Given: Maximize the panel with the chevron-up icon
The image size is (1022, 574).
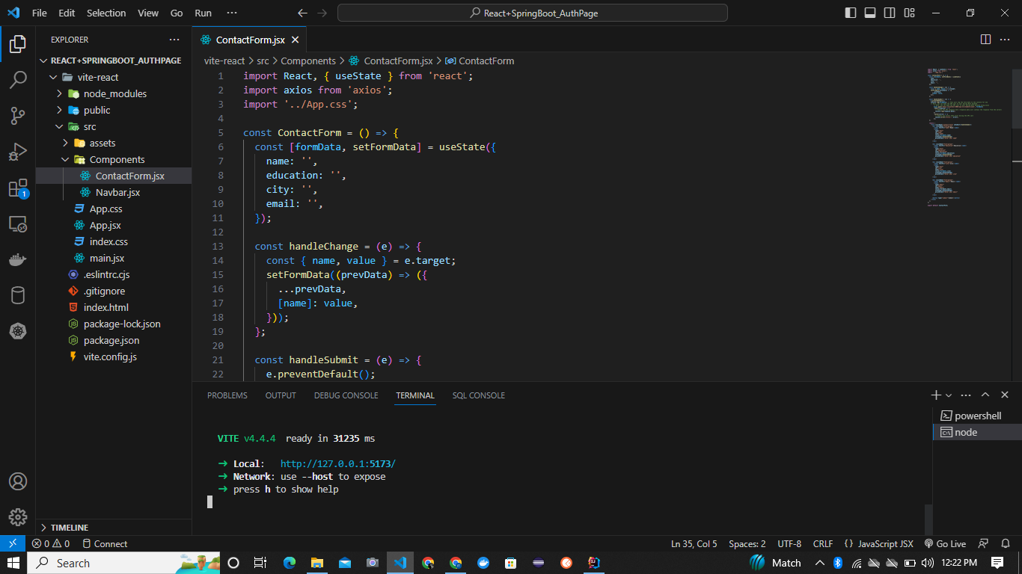Looking at the screenshot, I should (985, 395).
